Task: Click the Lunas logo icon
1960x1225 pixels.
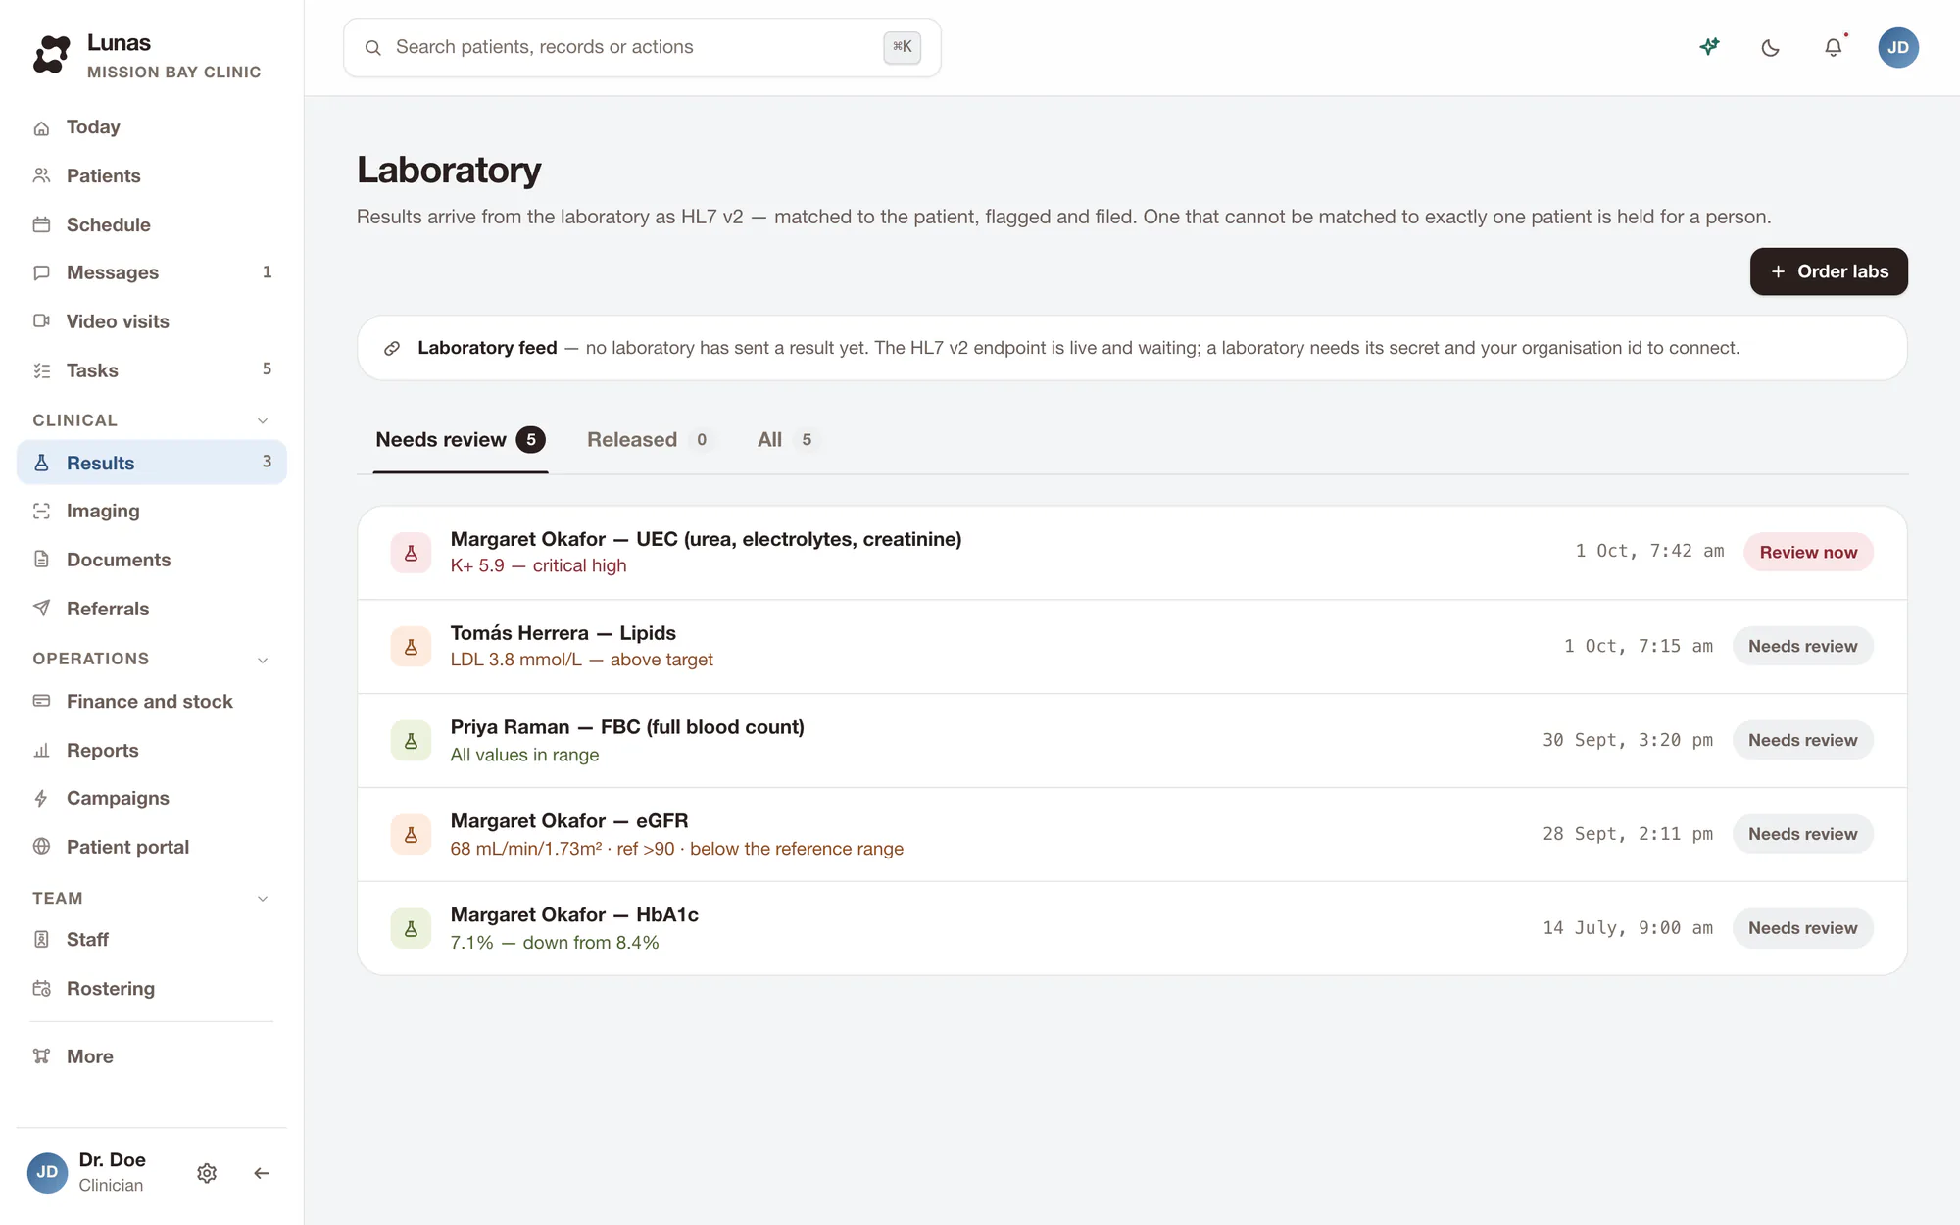Action: pyautogui.click(x=51, y=55)
